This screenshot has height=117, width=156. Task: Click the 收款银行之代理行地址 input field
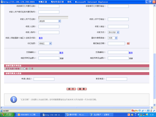coord(118,6)
